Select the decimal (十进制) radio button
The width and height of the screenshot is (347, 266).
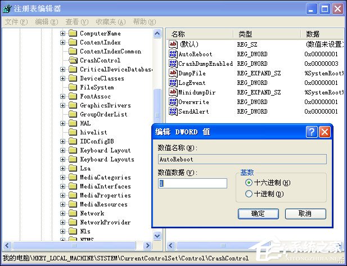coord(249,194)
